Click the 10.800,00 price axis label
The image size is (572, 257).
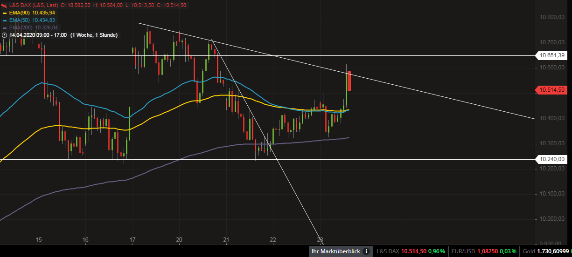[x=552, y=18]
